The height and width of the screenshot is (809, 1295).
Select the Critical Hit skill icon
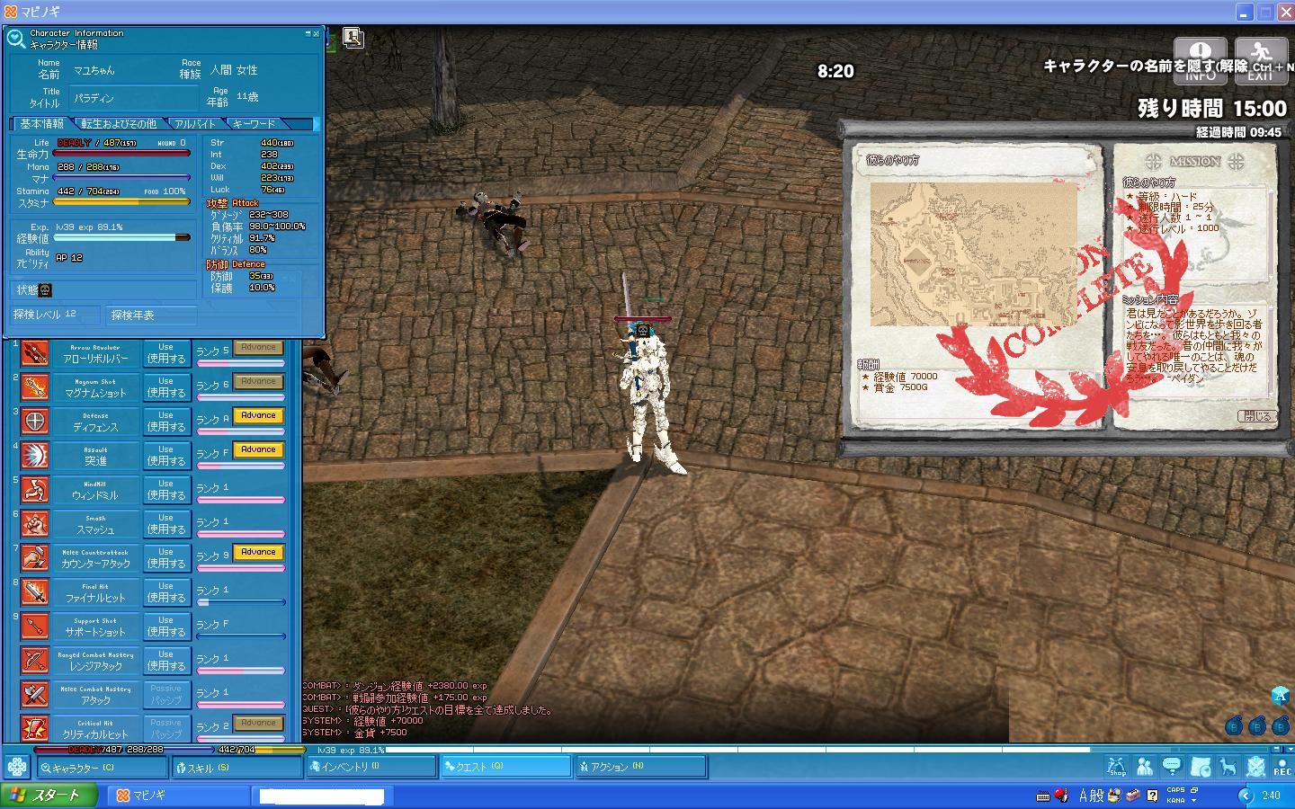tap(34, 728)
